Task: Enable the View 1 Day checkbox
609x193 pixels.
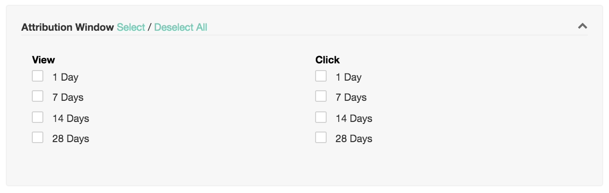Action: (38, 76)
